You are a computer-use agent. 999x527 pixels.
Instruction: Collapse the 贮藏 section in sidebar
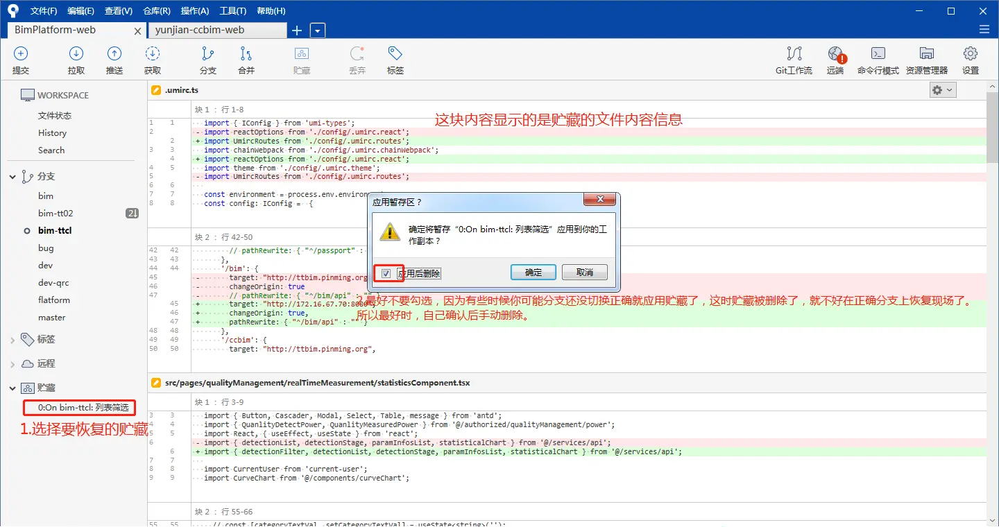[12, 388]
